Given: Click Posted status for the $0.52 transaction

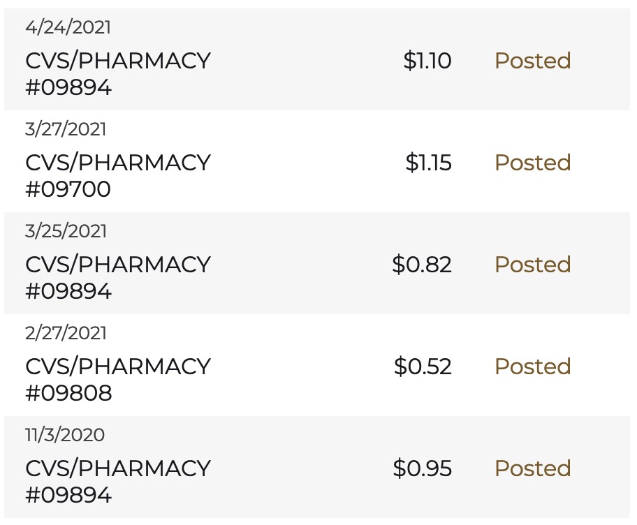Looking at the screenshot, I should tap(532, 367).
